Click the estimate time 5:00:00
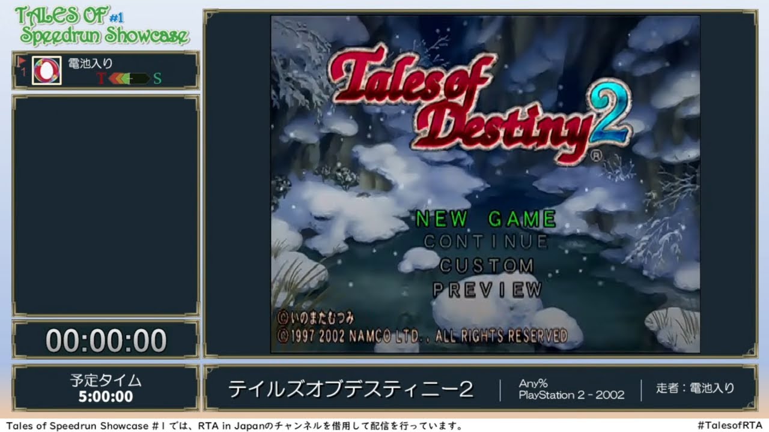The image size is (769, 432). pyautogui.click(x=106, y=397)
